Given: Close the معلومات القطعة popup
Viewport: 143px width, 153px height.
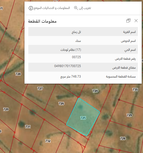Looking at the screenshot, I should point(136,21).
